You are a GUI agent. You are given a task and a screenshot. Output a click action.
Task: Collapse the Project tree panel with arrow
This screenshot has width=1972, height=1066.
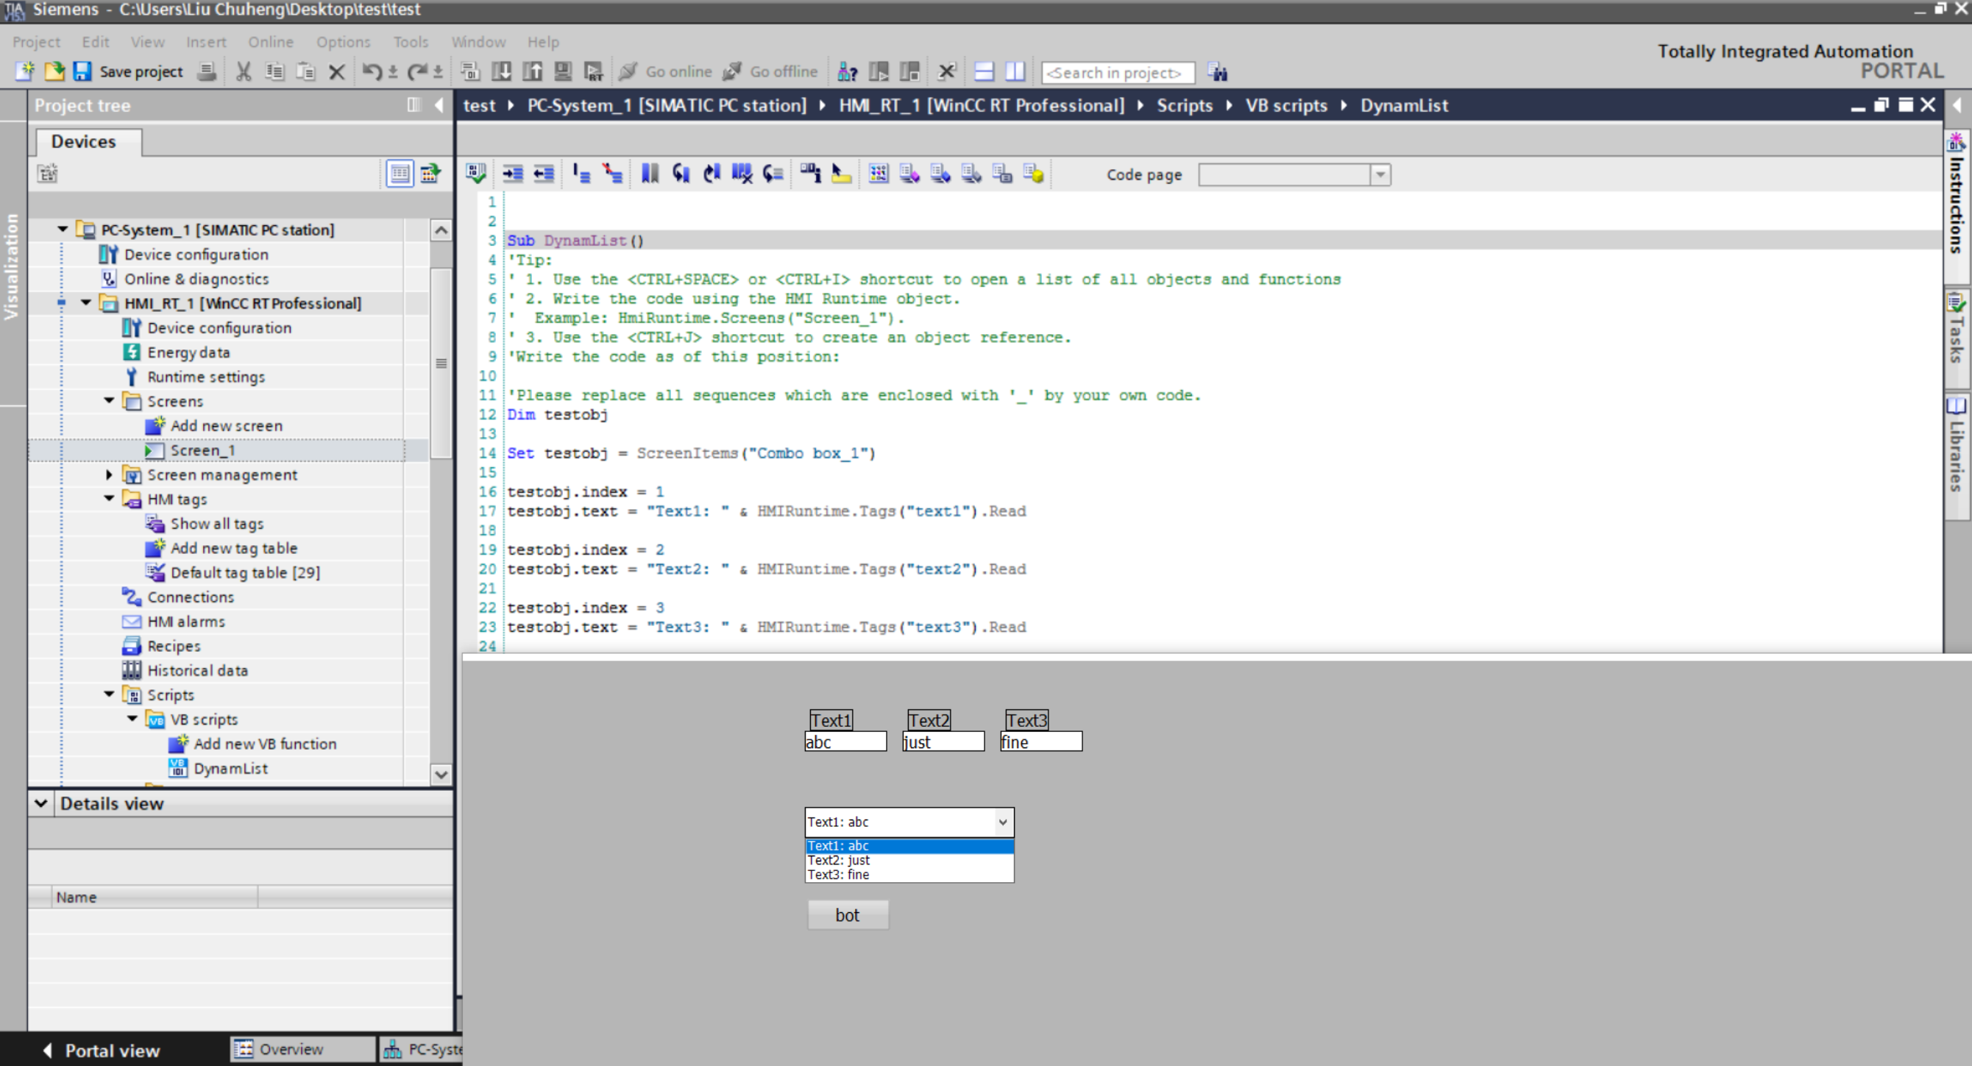(439, 105)
